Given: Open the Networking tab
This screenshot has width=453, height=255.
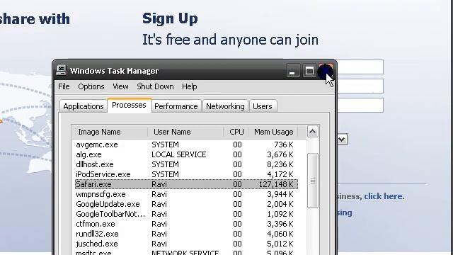Looking at the screenshot, I should click(x=225, y=106).
